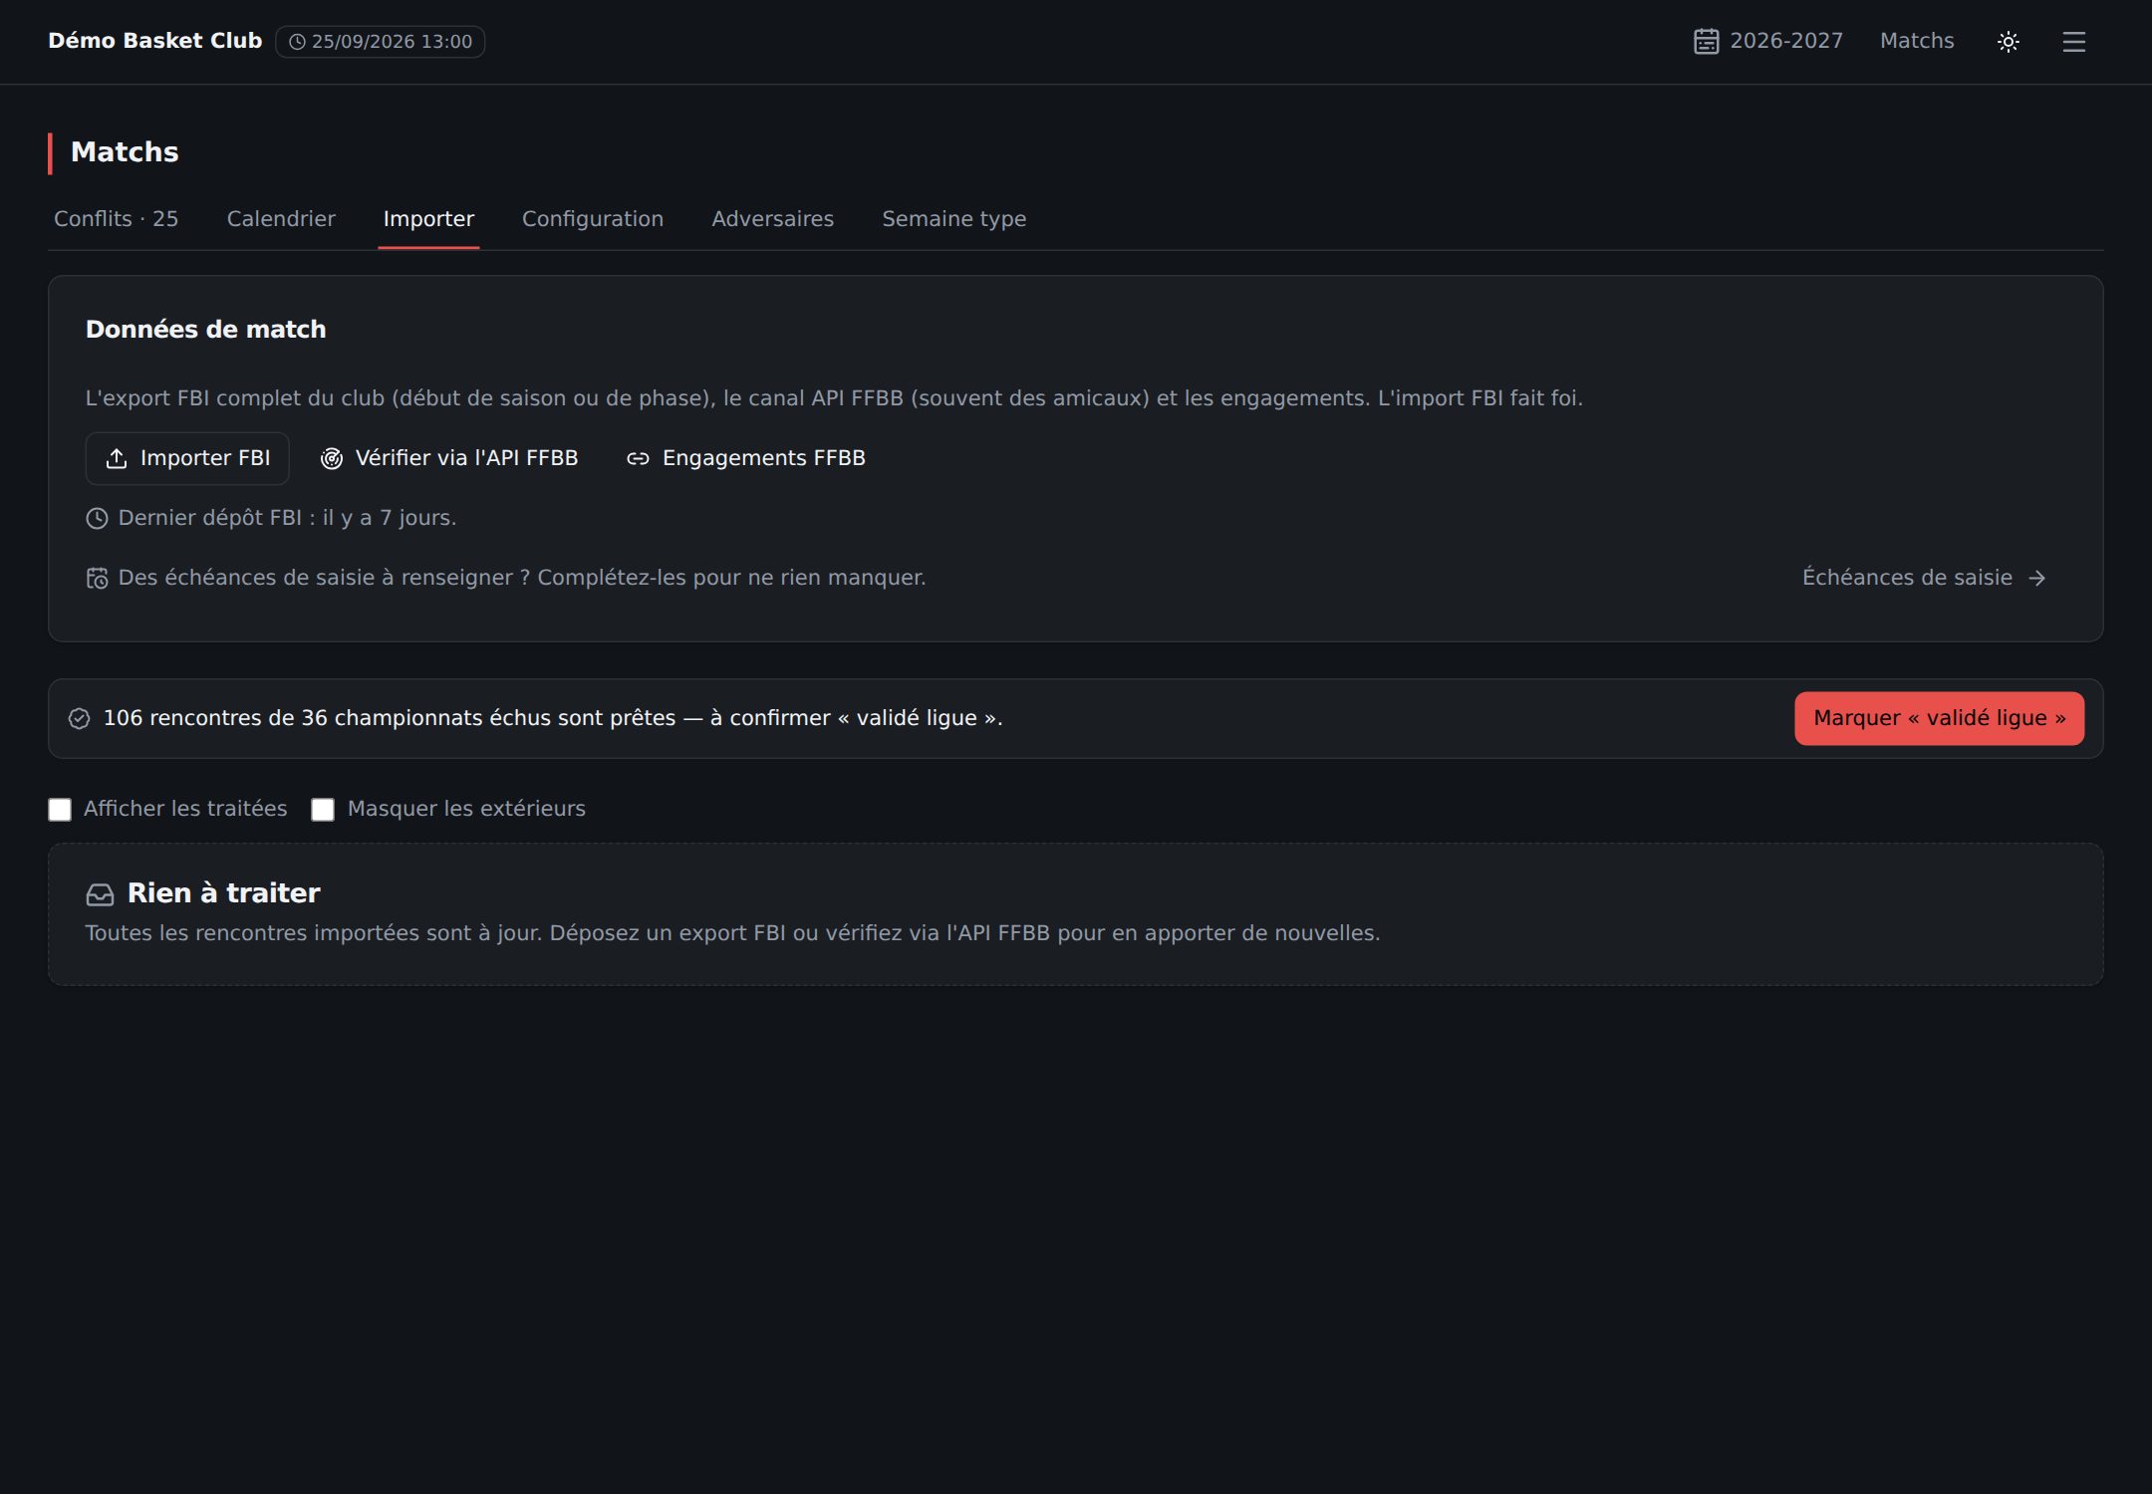Click the arrow after Échéances de saisie
The image size is (2152, 1494).
[x=2037, y=578]
